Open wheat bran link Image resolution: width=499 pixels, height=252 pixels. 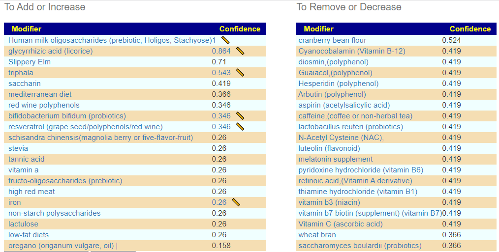coord(317,235)
